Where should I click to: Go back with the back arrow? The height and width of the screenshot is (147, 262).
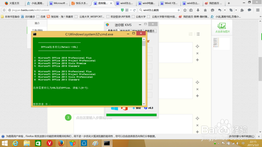[4, 10]
